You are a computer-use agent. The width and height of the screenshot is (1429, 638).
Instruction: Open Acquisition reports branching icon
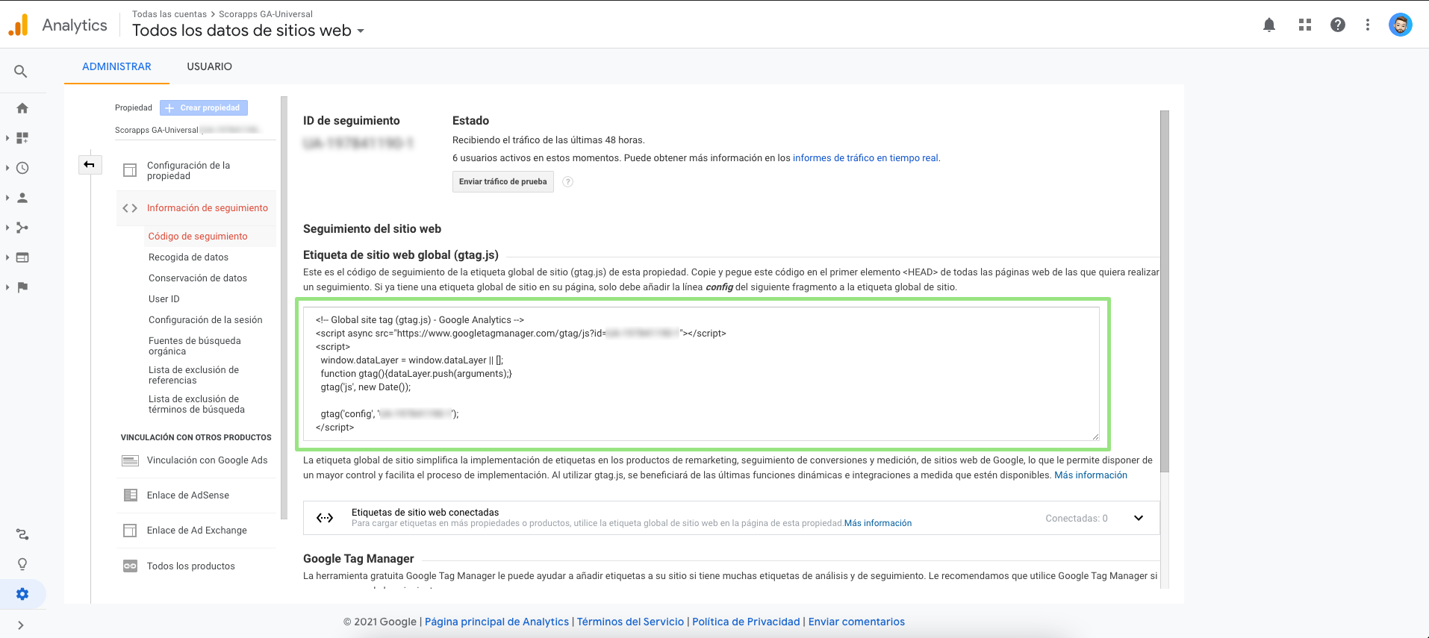(22, 228)
